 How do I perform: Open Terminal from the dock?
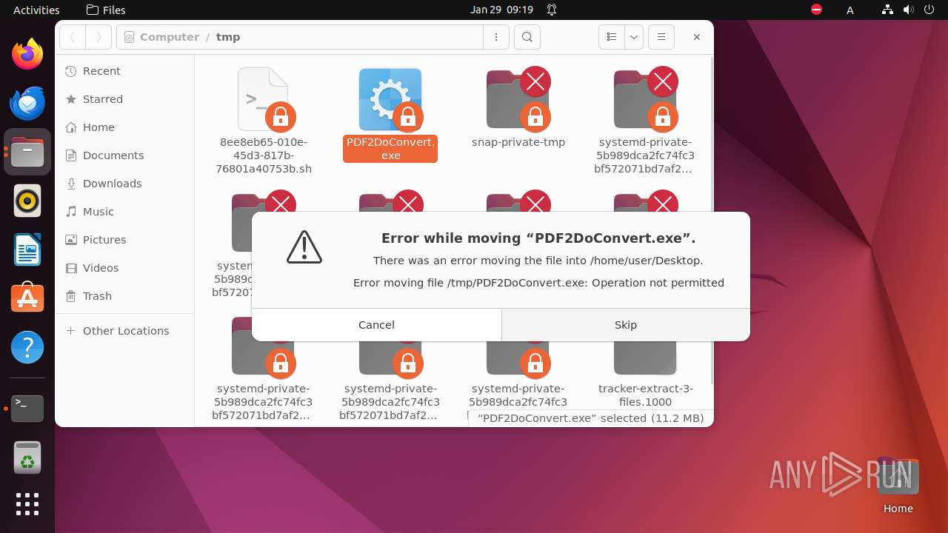coord(27,408)
